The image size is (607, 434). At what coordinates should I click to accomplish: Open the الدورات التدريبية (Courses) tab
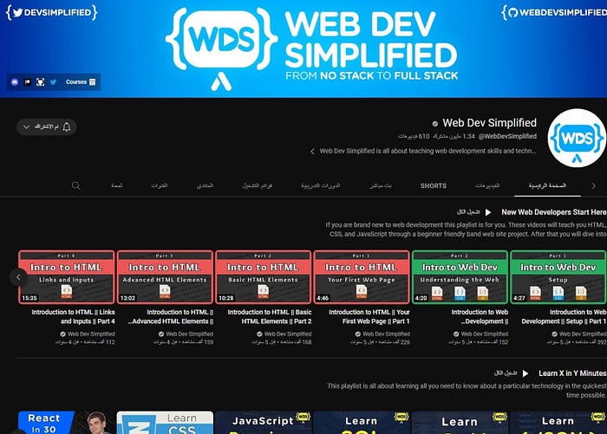(x=321, y=185)
